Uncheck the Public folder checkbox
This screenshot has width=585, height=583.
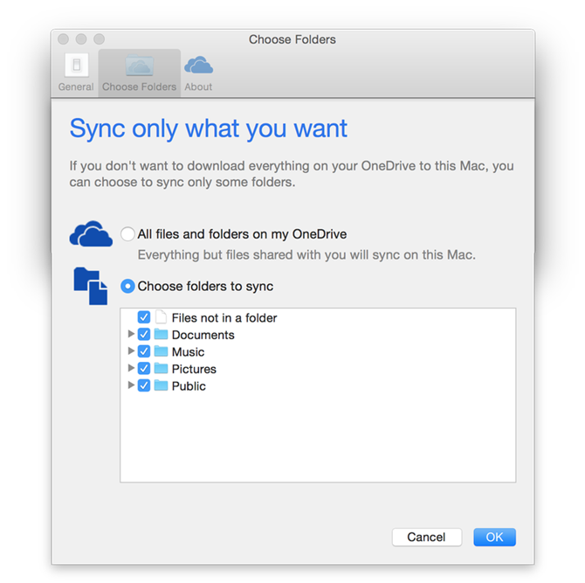[x=144, y=385]
